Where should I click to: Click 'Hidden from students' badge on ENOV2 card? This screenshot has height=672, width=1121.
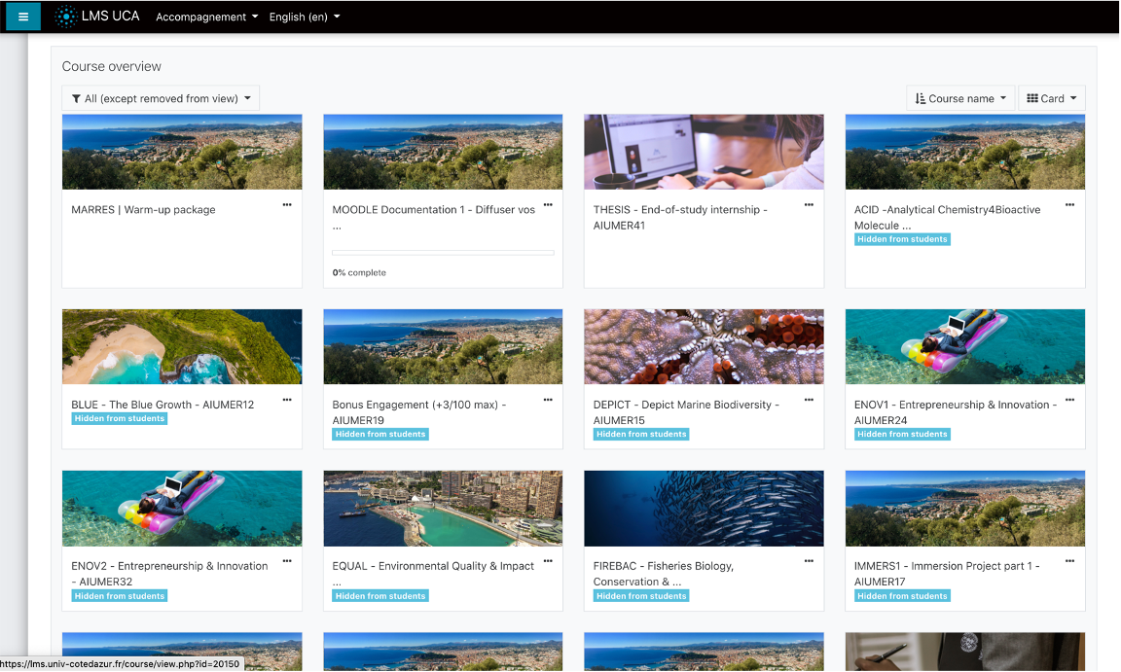click(x=120, y=595)
